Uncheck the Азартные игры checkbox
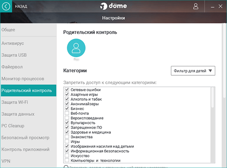This screenshot has width=227, height=168. [x=67, y=94]
